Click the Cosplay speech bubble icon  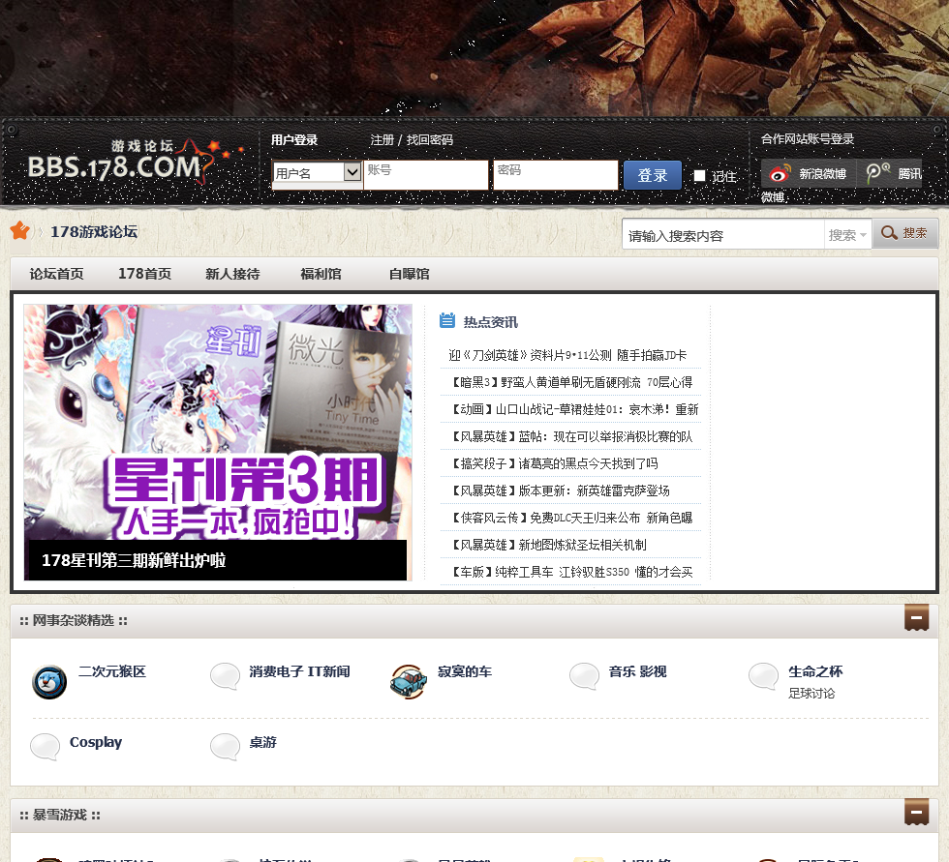tap(46, 747)
